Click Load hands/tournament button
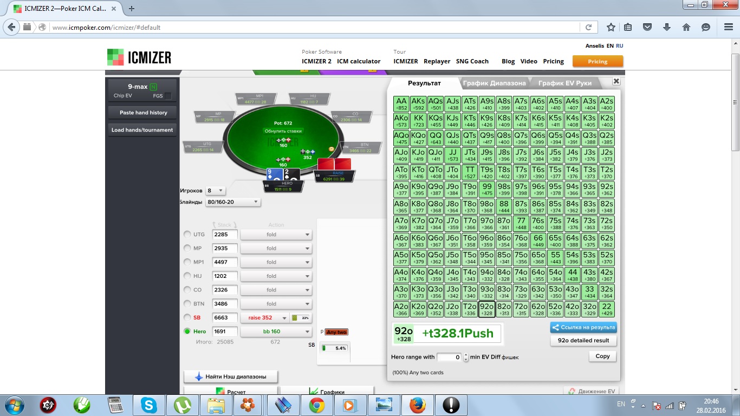The height and width of the screenshot is (416, 740). point(142,130)
